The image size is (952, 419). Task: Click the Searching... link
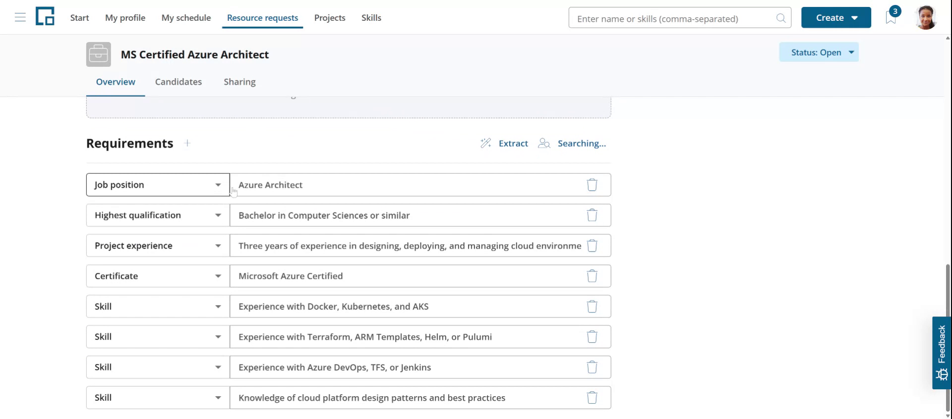pyautogui.click(x=582, y=143)
